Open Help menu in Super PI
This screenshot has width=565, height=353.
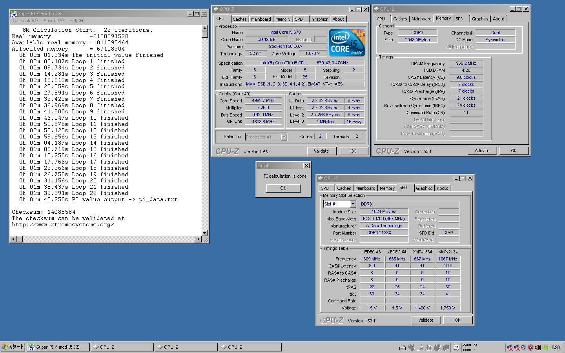click(77, 21)
